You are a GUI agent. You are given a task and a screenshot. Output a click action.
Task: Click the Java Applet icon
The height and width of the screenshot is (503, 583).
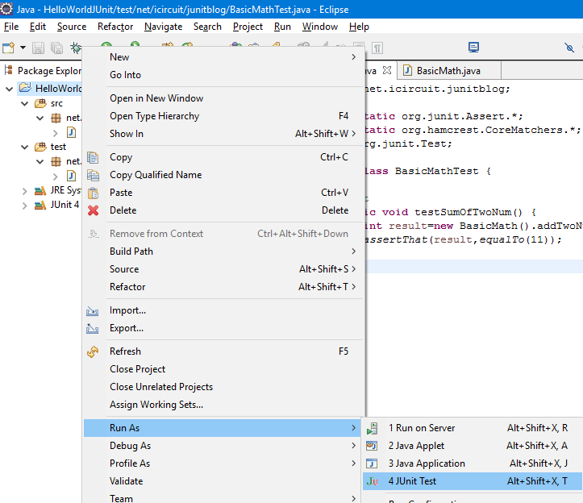click(x=372, y=446)
